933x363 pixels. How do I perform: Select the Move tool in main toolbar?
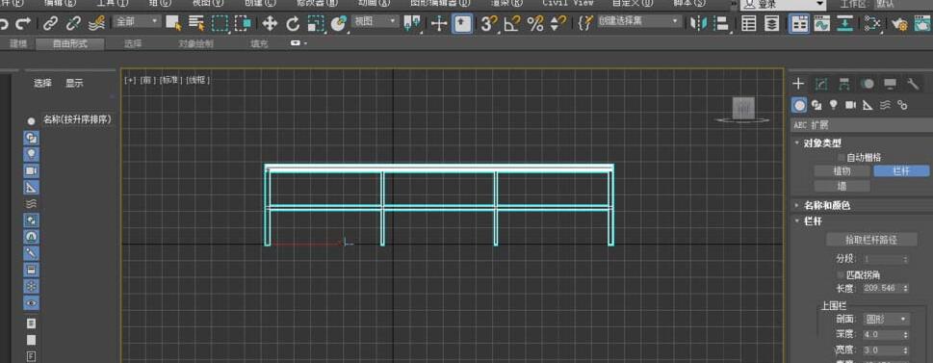(x=270, y=24)
